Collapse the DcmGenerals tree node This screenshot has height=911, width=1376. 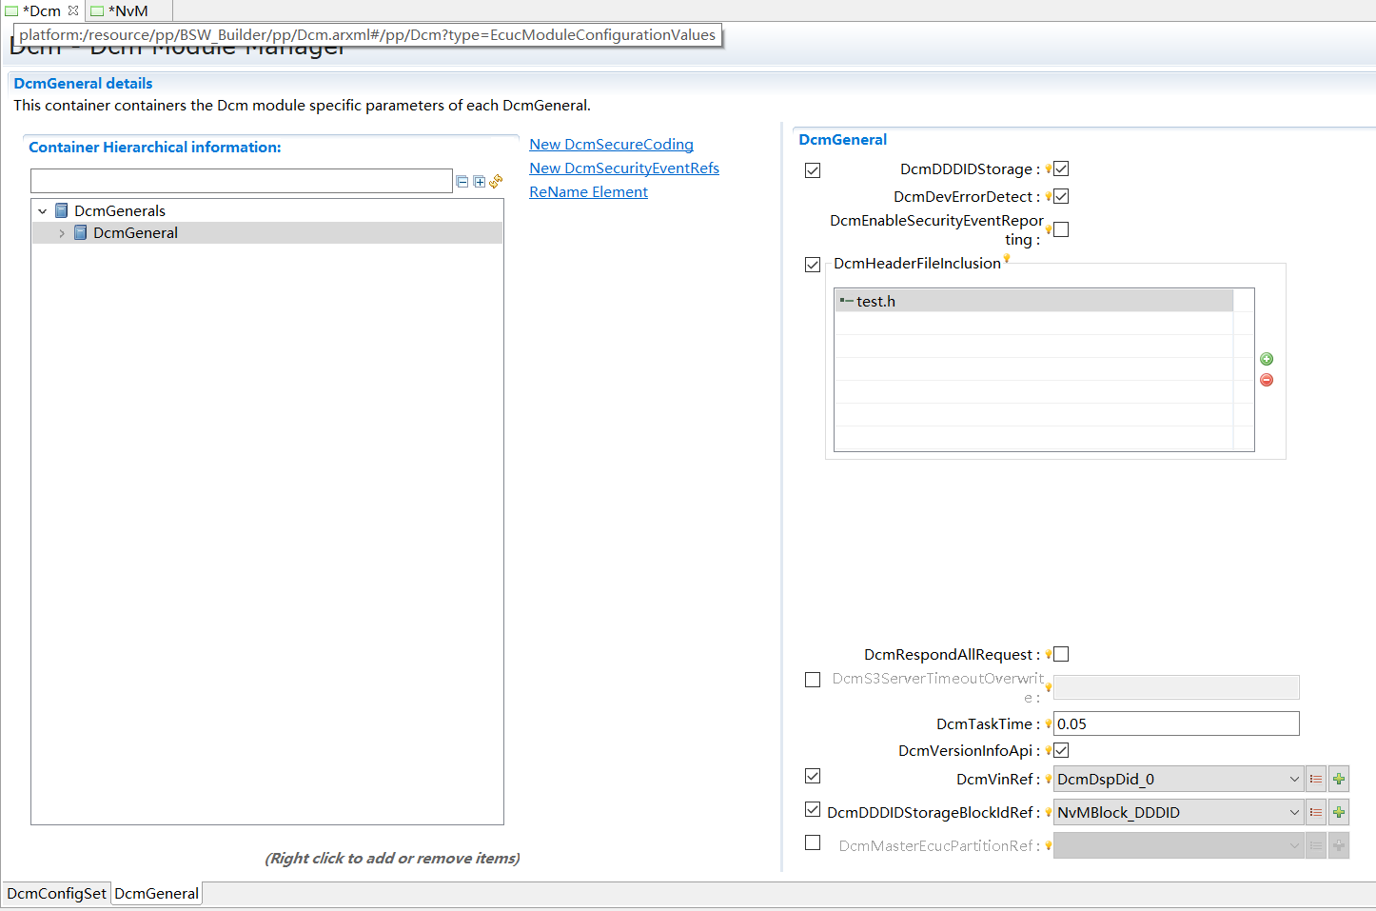point(43,211)
